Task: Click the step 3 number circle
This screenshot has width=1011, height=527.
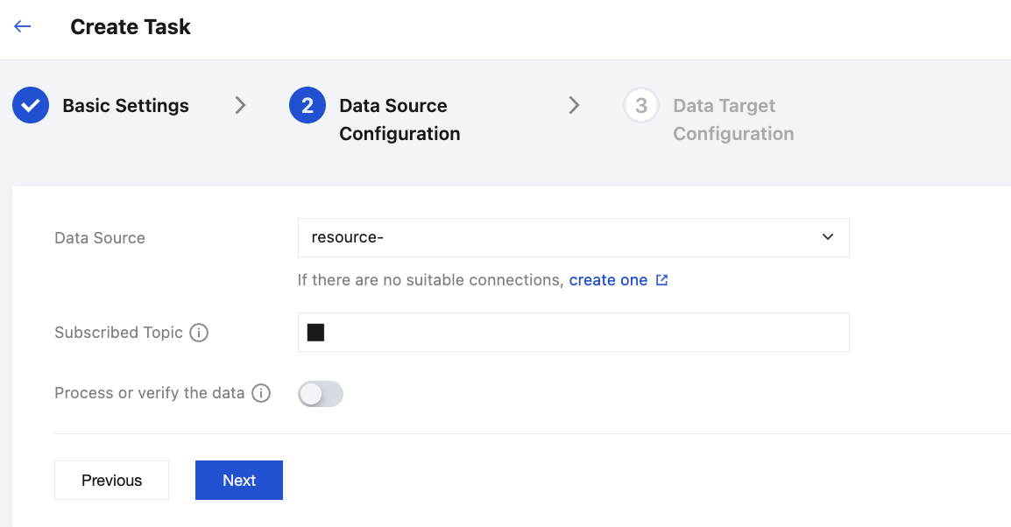Action: pos(641,106)
